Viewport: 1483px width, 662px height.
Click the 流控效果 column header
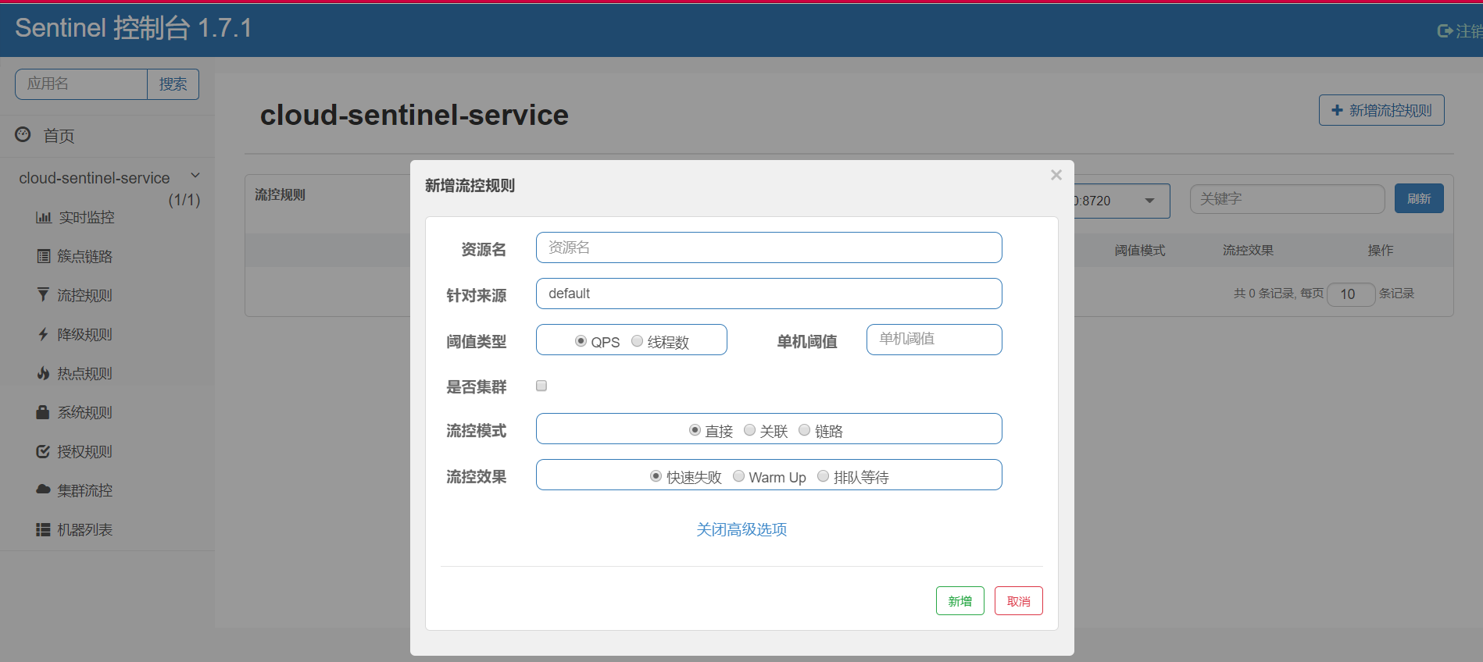pyautogui.click(x=1248, y=251)
